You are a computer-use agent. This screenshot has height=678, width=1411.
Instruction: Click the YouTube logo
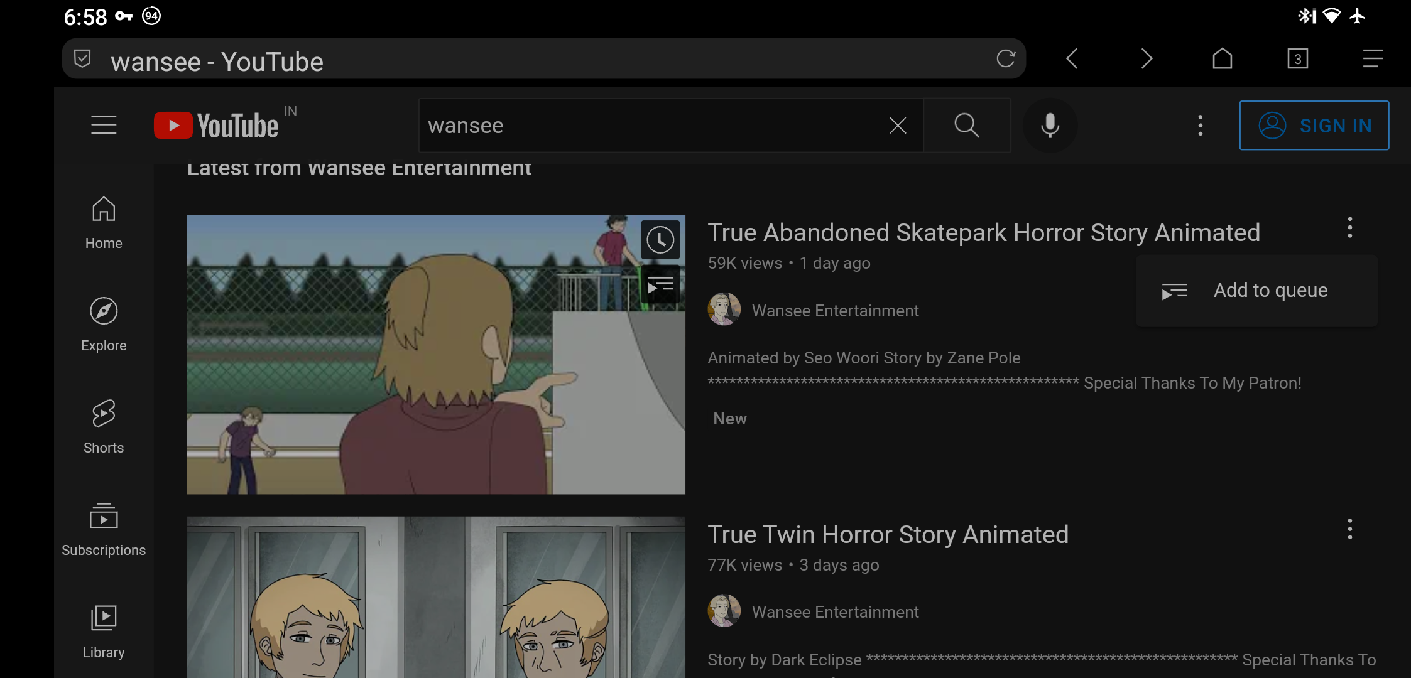coord(217,126)
